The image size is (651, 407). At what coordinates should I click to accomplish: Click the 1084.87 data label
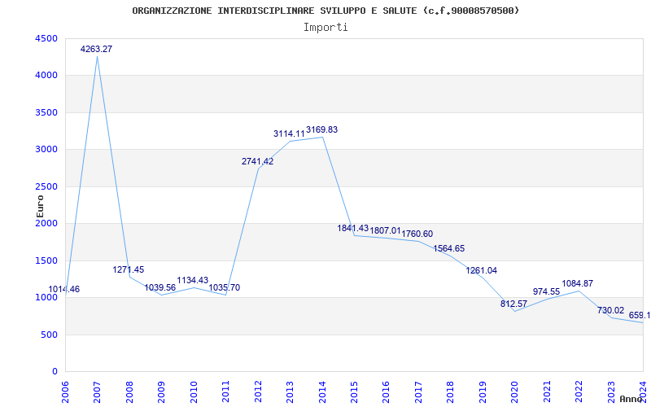(x=578, y=283)
